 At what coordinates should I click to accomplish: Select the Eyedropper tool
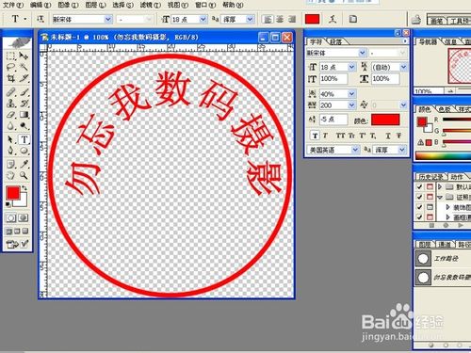24,164
